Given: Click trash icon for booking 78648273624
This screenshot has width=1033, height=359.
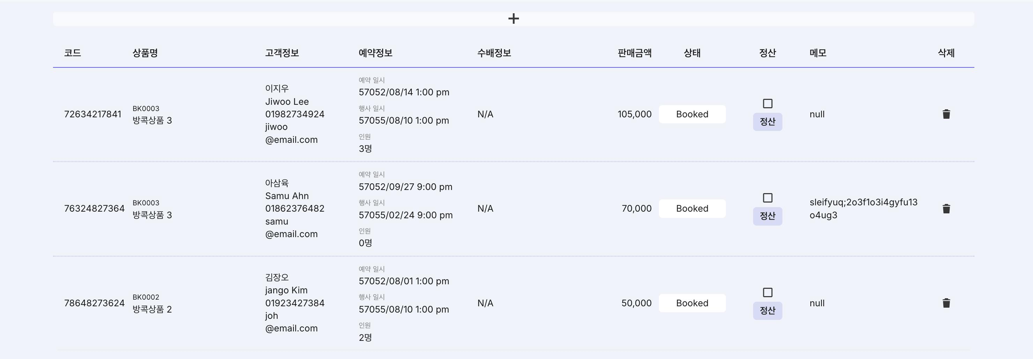Looking at the screenshot, I should (x=946, y=303).
